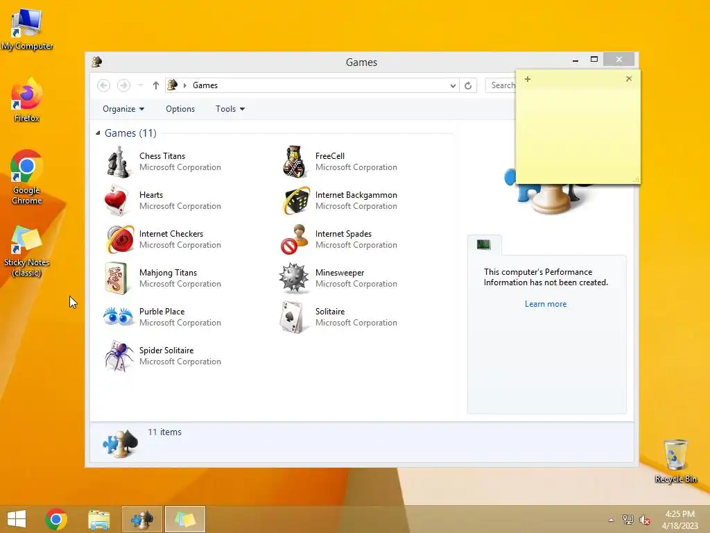
Task: Click the Games icon in title bar
Action: (96, 62)
